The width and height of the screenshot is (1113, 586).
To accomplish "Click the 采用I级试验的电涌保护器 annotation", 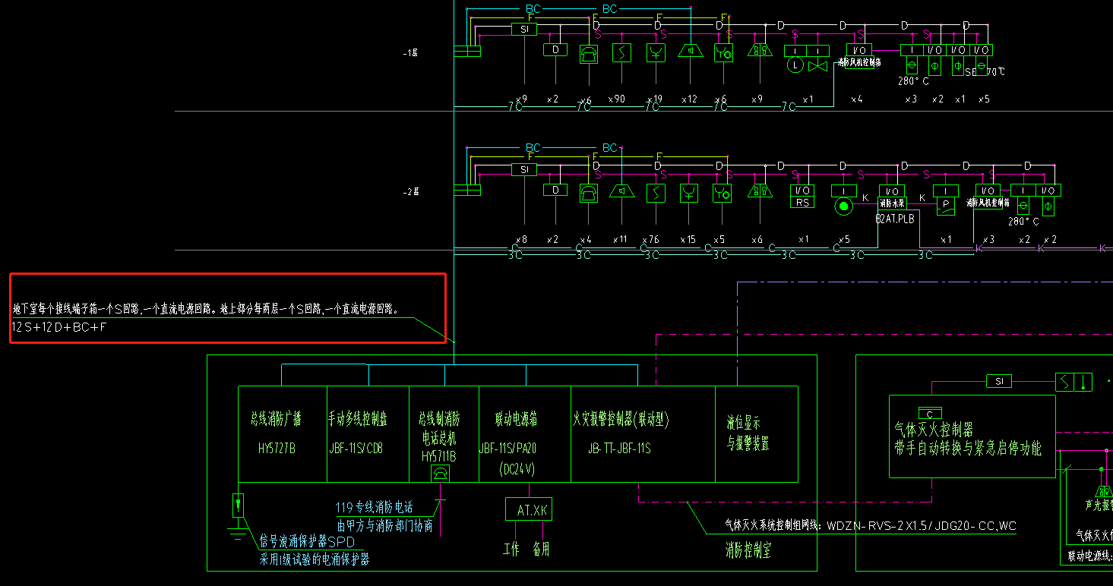I will (315, 559).
